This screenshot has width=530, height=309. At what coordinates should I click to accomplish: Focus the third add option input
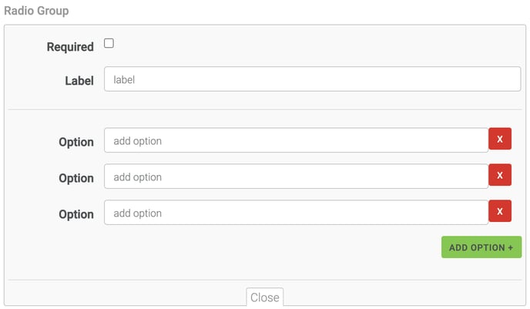point(296,213)
